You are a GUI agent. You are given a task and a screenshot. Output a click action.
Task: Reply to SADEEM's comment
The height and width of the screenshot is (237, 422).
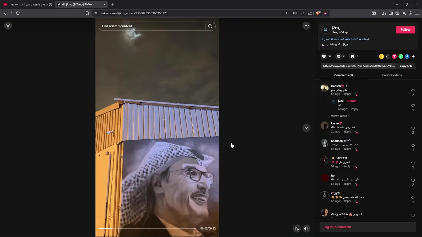pos(347,167)
